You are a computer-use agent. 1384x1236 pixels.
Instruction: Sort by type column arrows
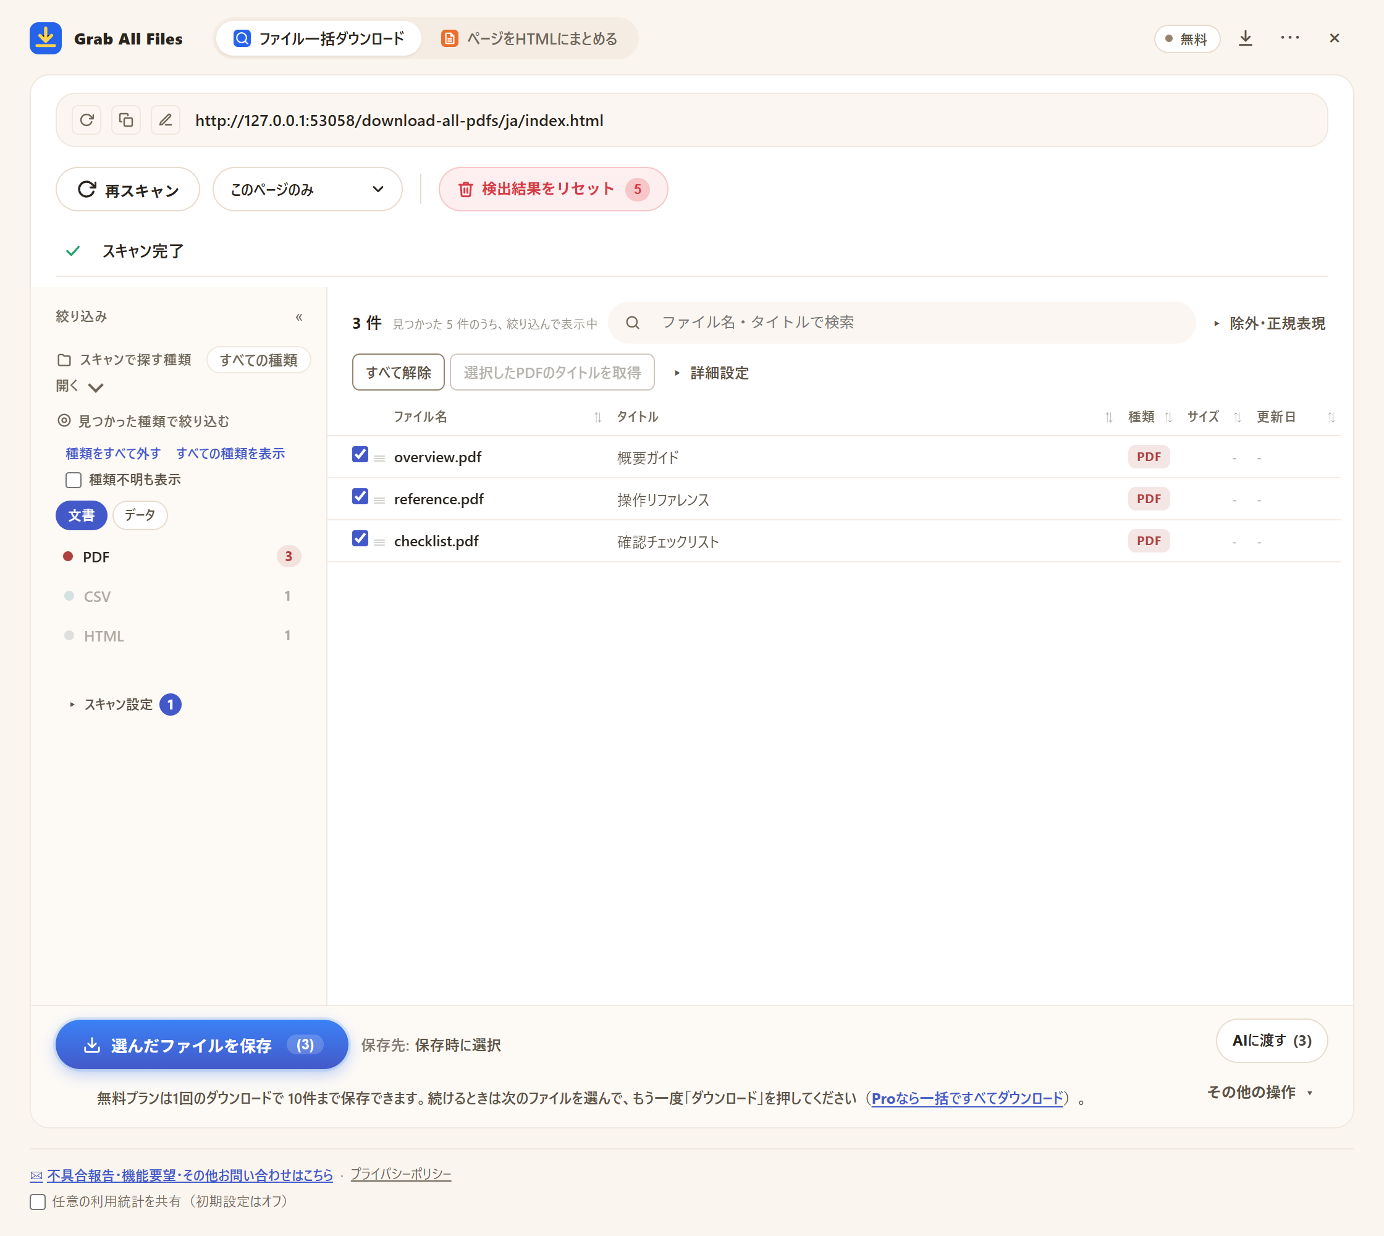[1168, 417]
